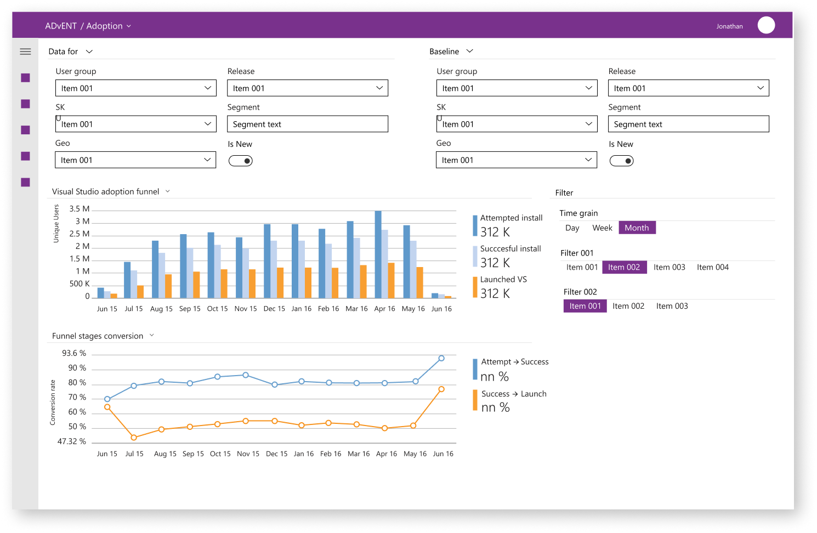The height and width of the screenshot is (533, 817).
Task: Click the Segment text field in Baseline
Action: click(x=689, y=124)
